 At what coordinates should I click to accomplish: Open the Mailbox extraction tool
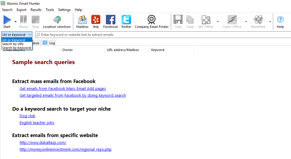click(x=82, y=20)
